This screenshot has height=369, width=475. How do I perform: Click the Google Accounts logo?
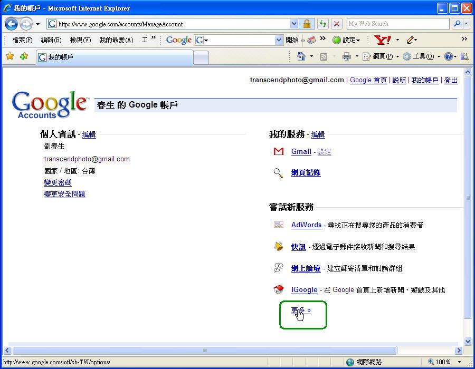click(x=51, y=105)
